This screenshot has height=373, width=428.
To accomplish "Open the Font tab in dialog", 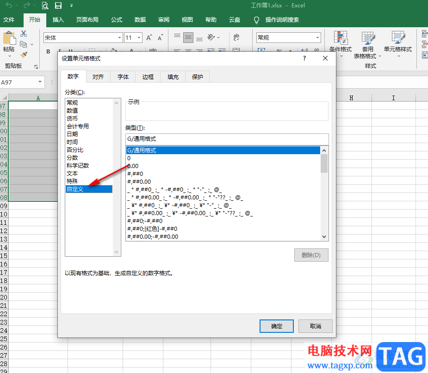I will pyautogui.click(x=123, y=77).
